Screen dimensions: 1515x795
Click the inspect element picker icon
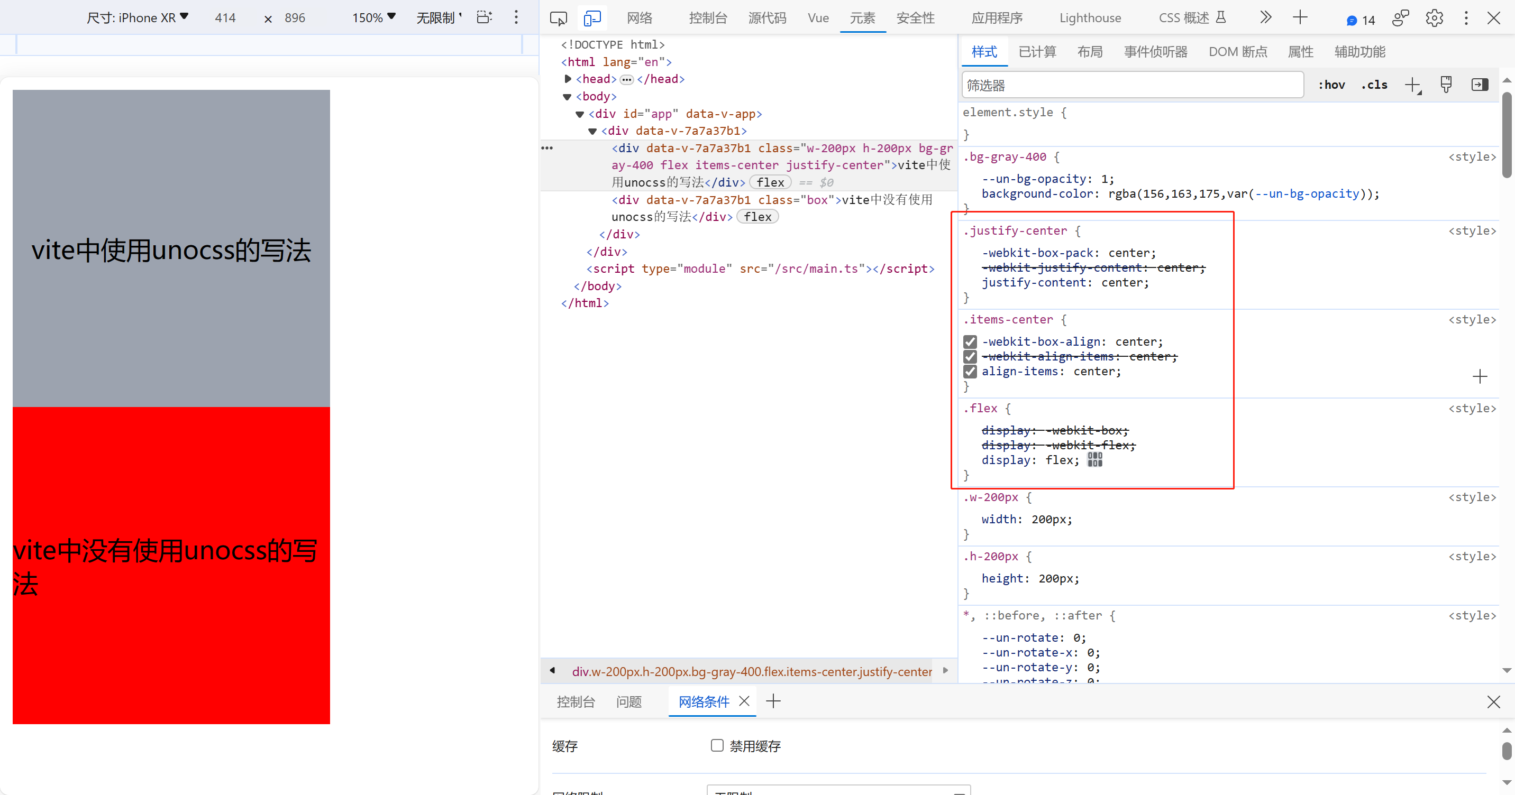558,18
